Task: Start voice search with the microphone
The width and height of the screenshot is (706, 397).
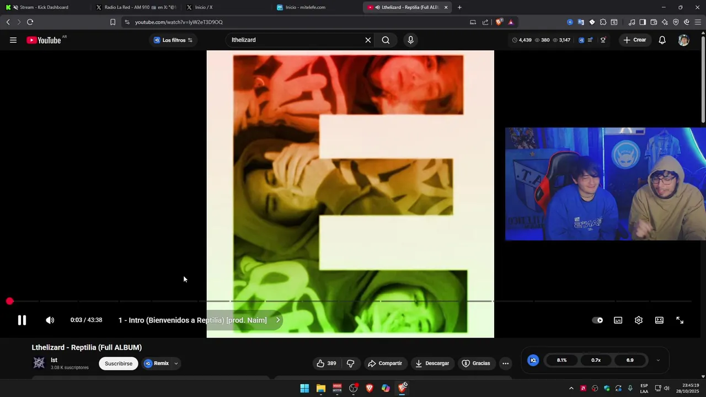Action: pyautogui.click(x=410, y=40)
